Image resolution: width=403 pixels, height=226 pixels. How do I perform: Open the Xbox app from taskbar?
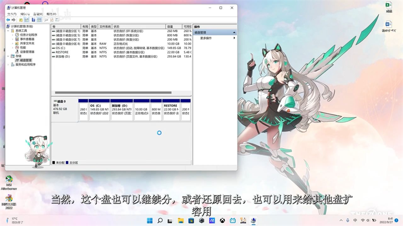(222, 220)
